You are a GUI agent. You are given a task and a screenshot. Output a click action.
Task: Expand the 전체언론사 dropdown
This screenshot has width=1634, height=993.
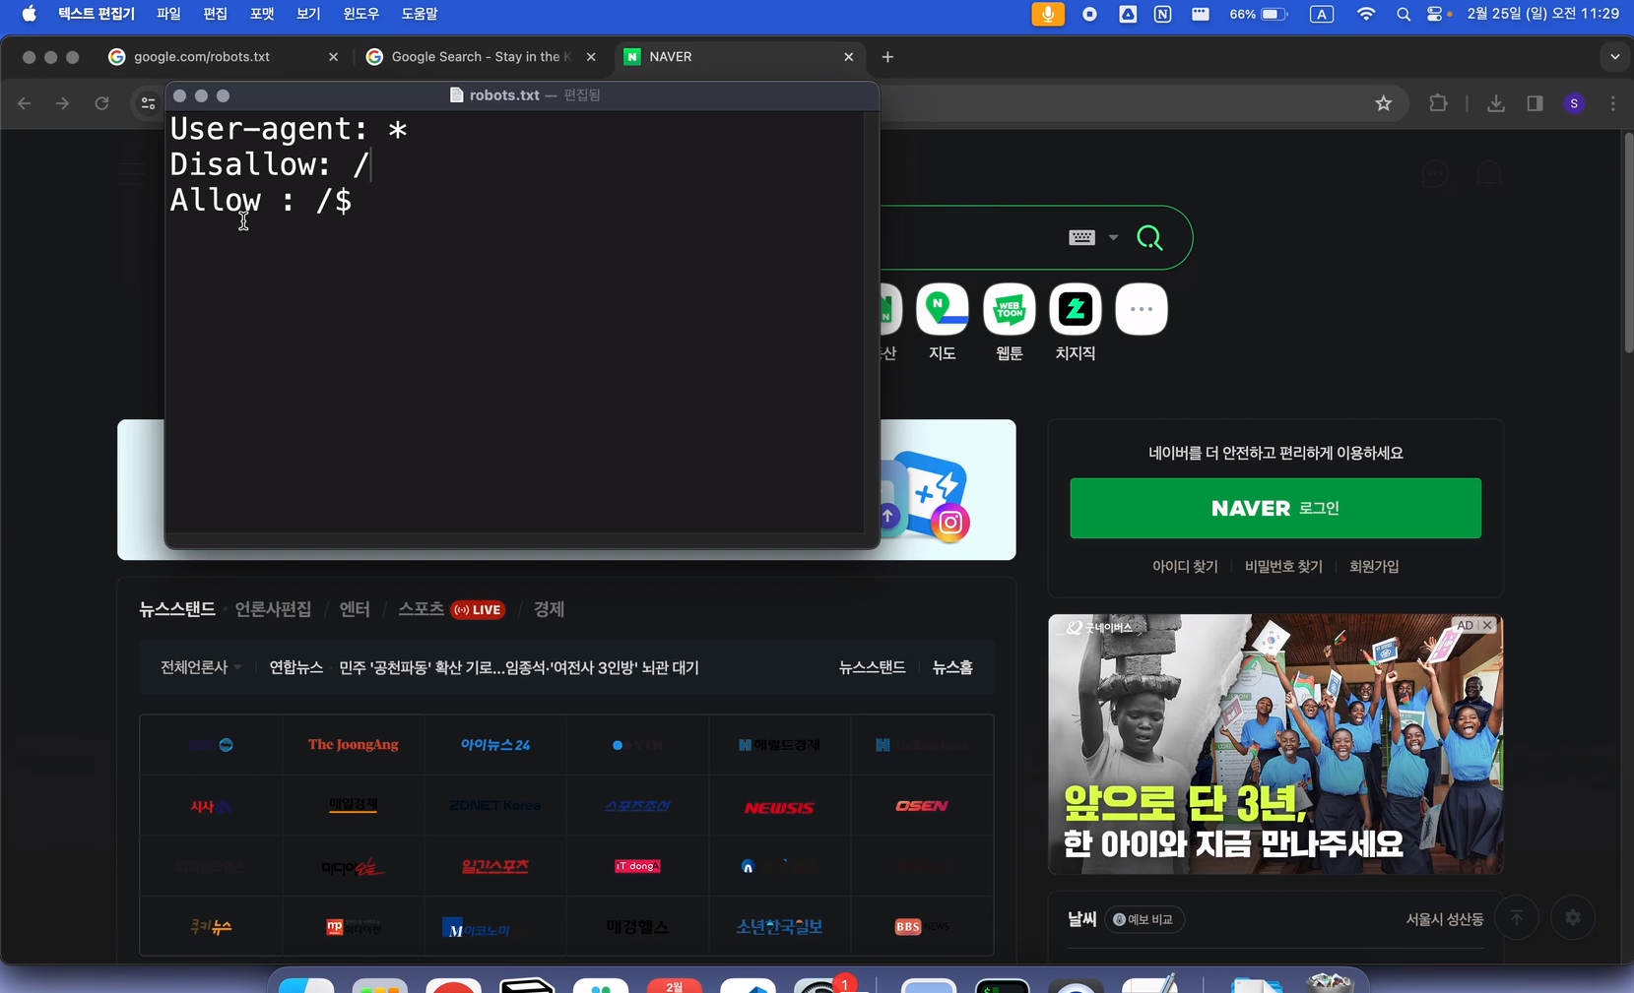point(201,667)
